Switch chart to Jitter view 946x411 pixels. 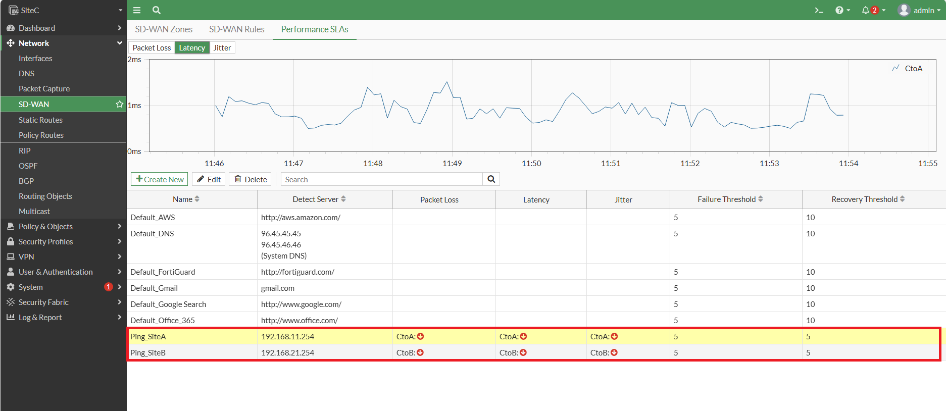pyautogui.click(x=222, y=47)
